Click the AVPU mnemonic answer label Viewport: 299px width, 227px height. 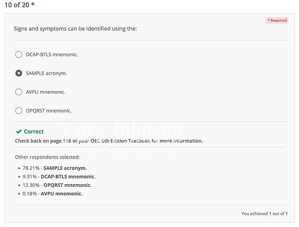(45, 92)
